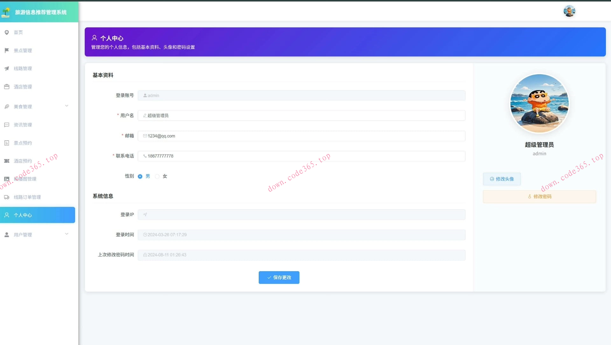Select the 男 gender radio button

(140, 176)
